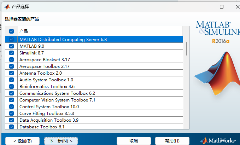Proceed with the 下一步(N) button

61,141
